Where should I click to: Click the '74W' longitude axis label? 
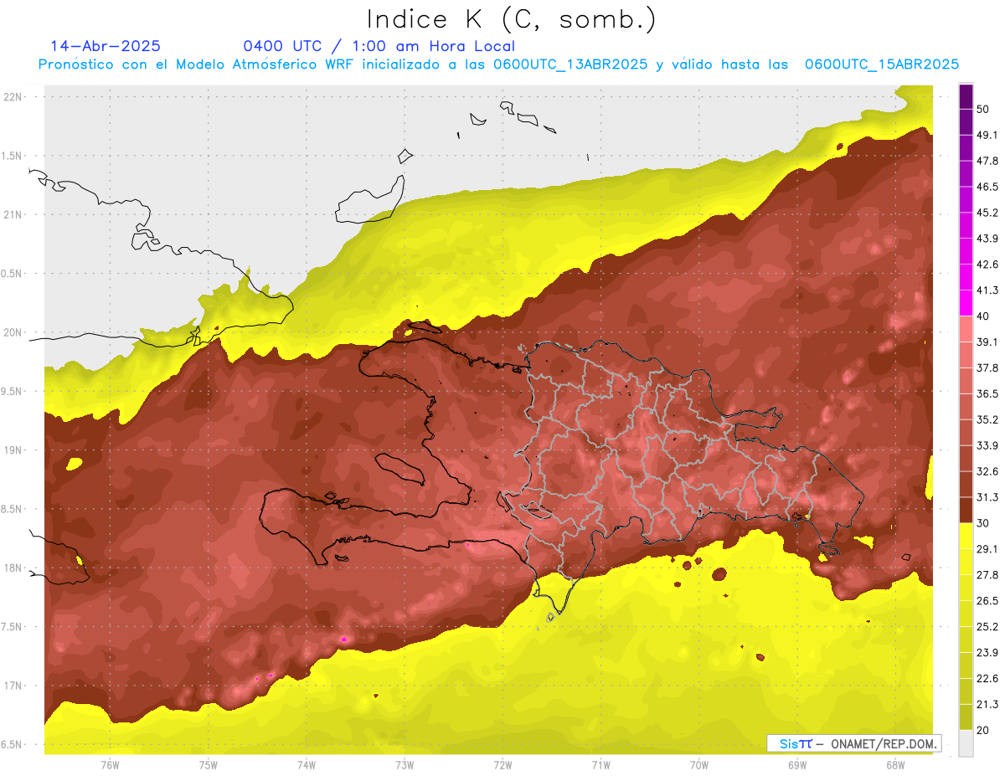[x=307, y=764]
